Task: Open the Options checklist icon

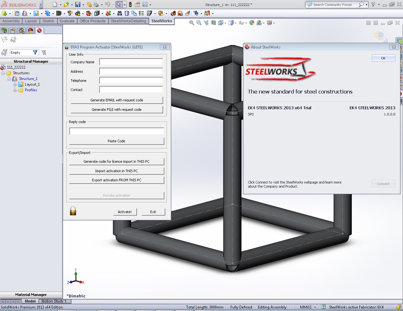Action: click(x=145, y=4)
